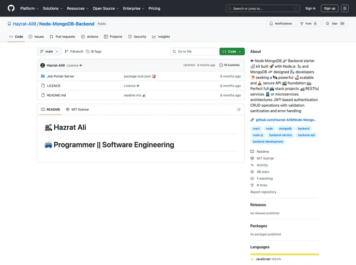
Task: Open the Enterprise dropdown
Action: [x=133, y=8]
